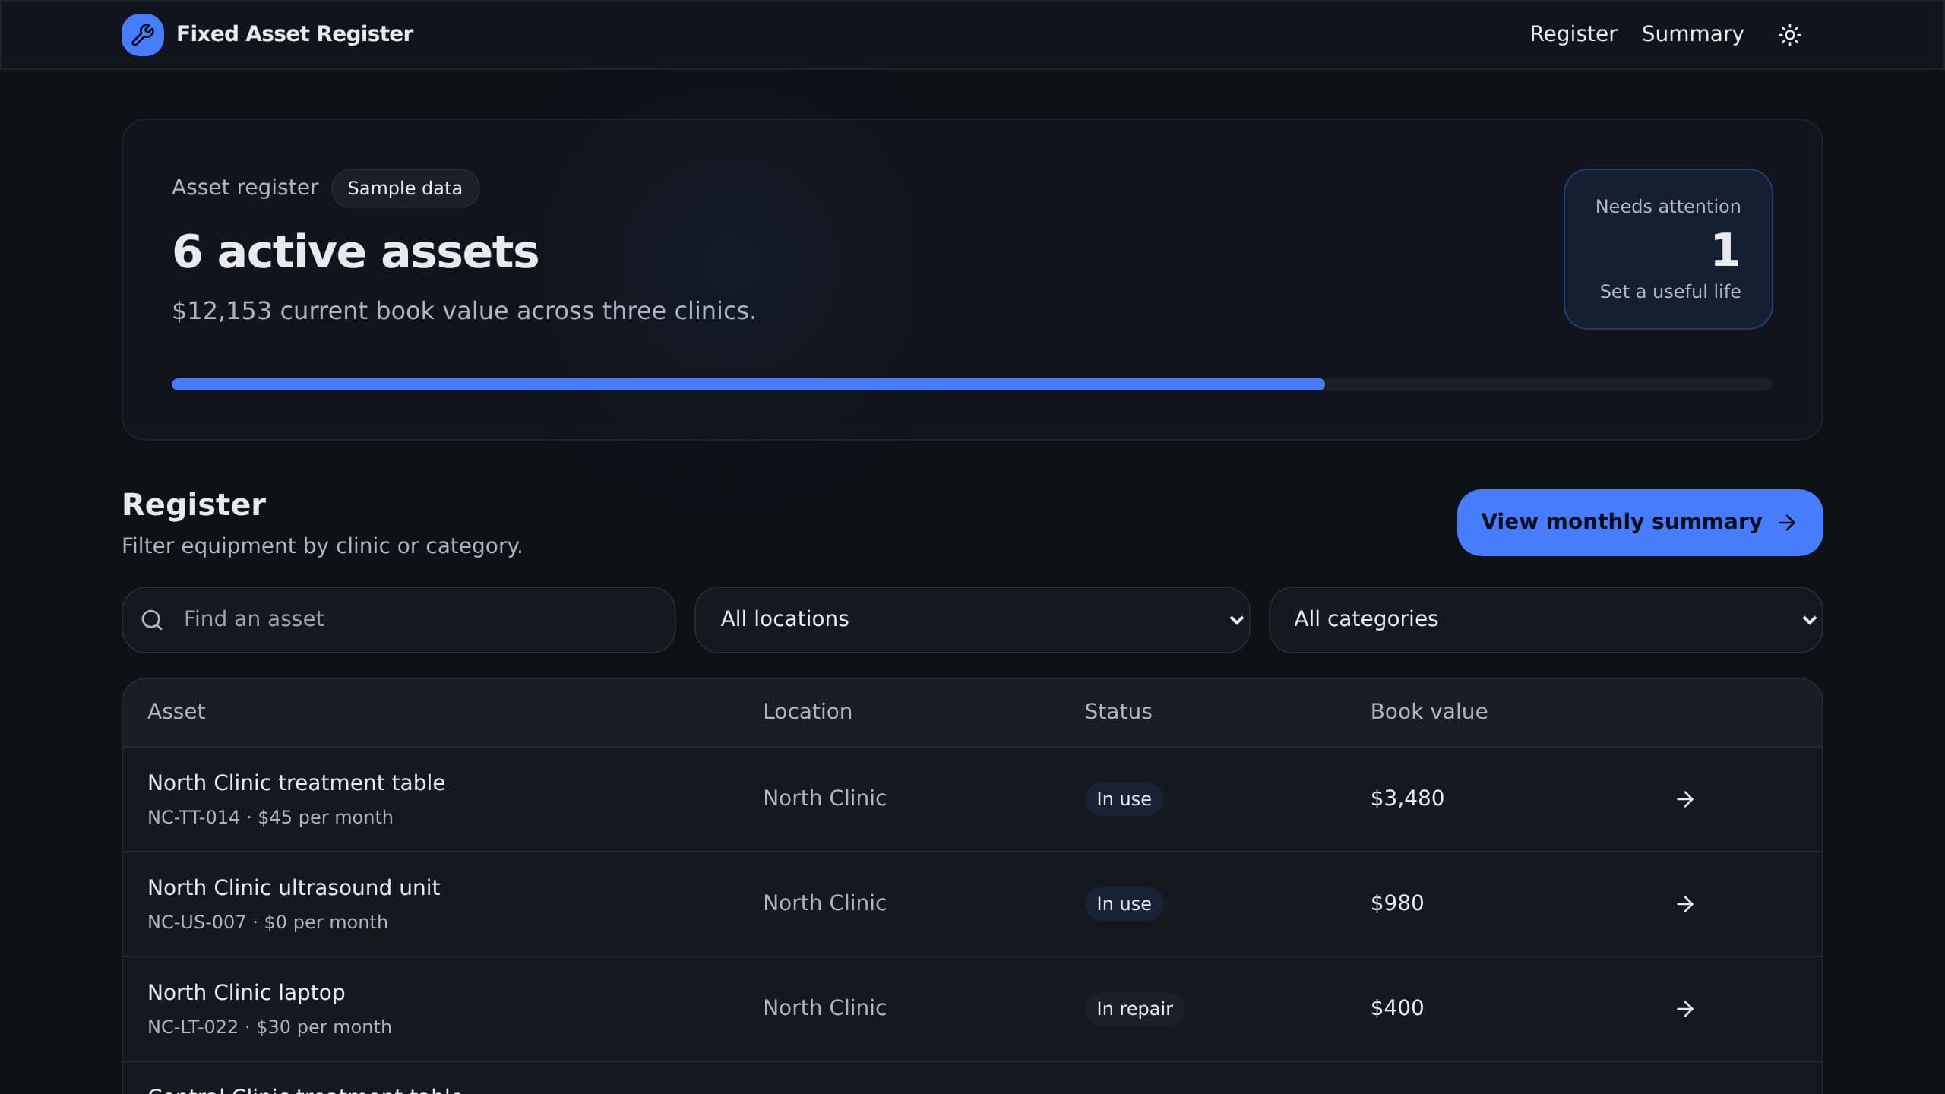The height and width of the screenshot is (1094, 1945).
Task: Click the $400 book value
Action: (1396, 1008)
